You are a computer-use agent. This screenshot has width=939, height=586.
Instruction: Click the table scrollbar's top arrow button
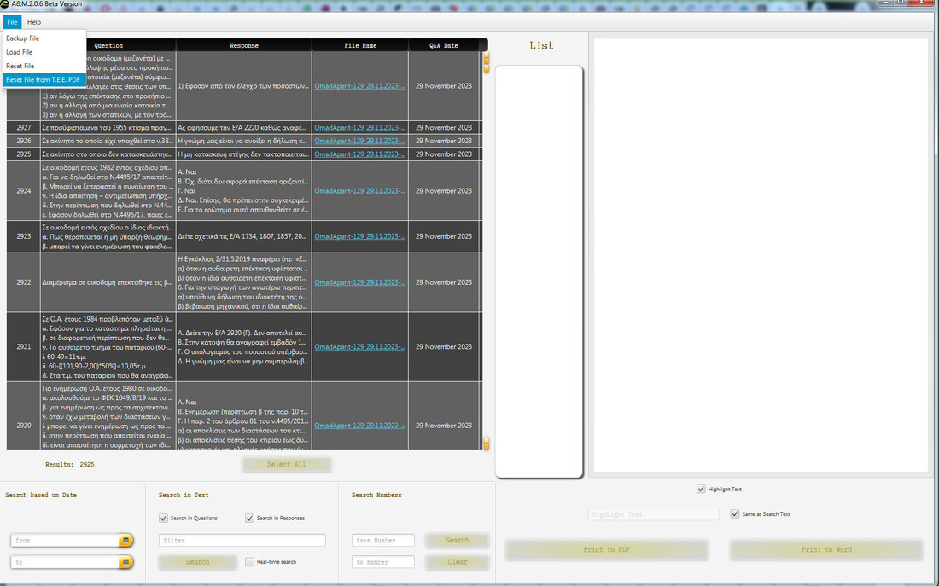coord(487,61)
